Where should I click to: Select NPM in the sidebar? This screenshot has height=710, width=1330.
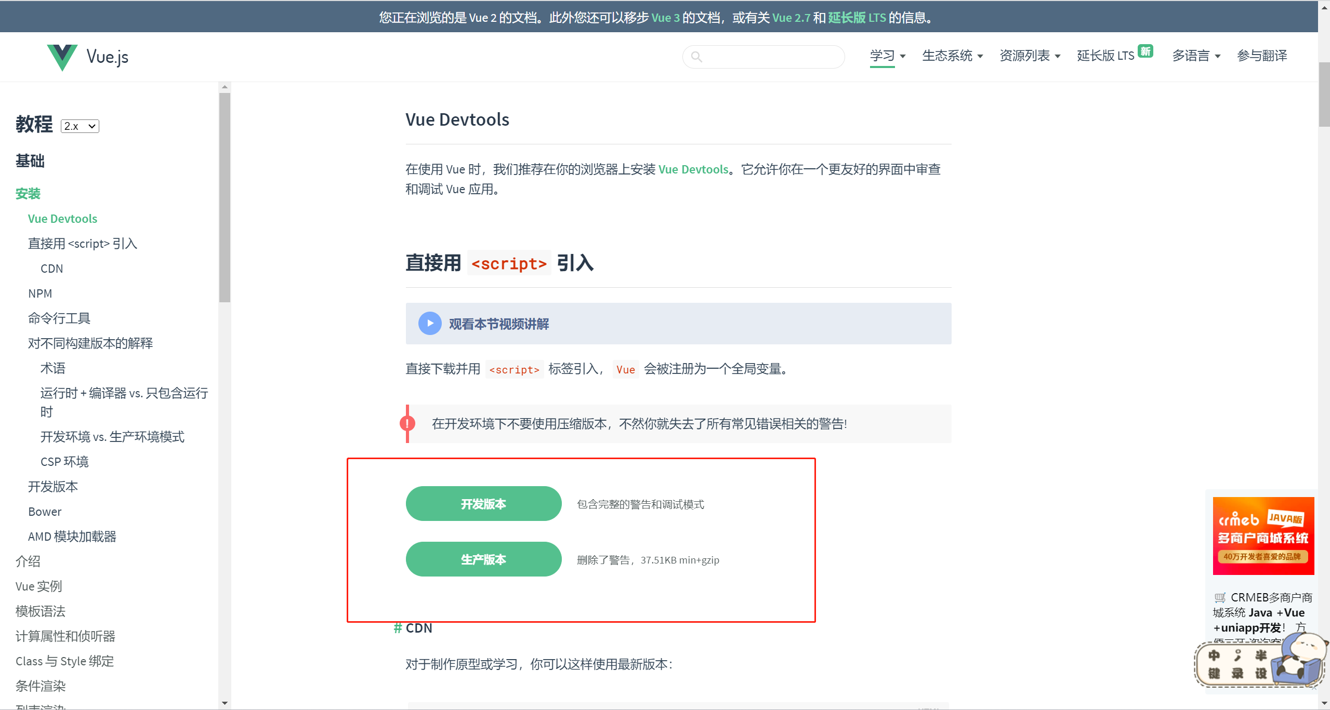[x=40, y=293]
